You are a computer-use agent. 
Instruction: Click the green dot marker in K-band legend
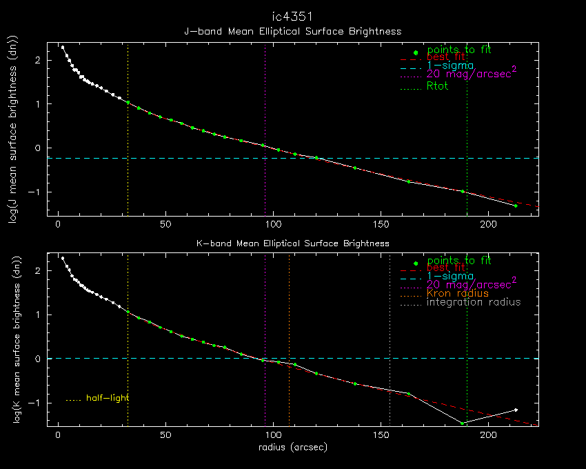coord(416,263)
